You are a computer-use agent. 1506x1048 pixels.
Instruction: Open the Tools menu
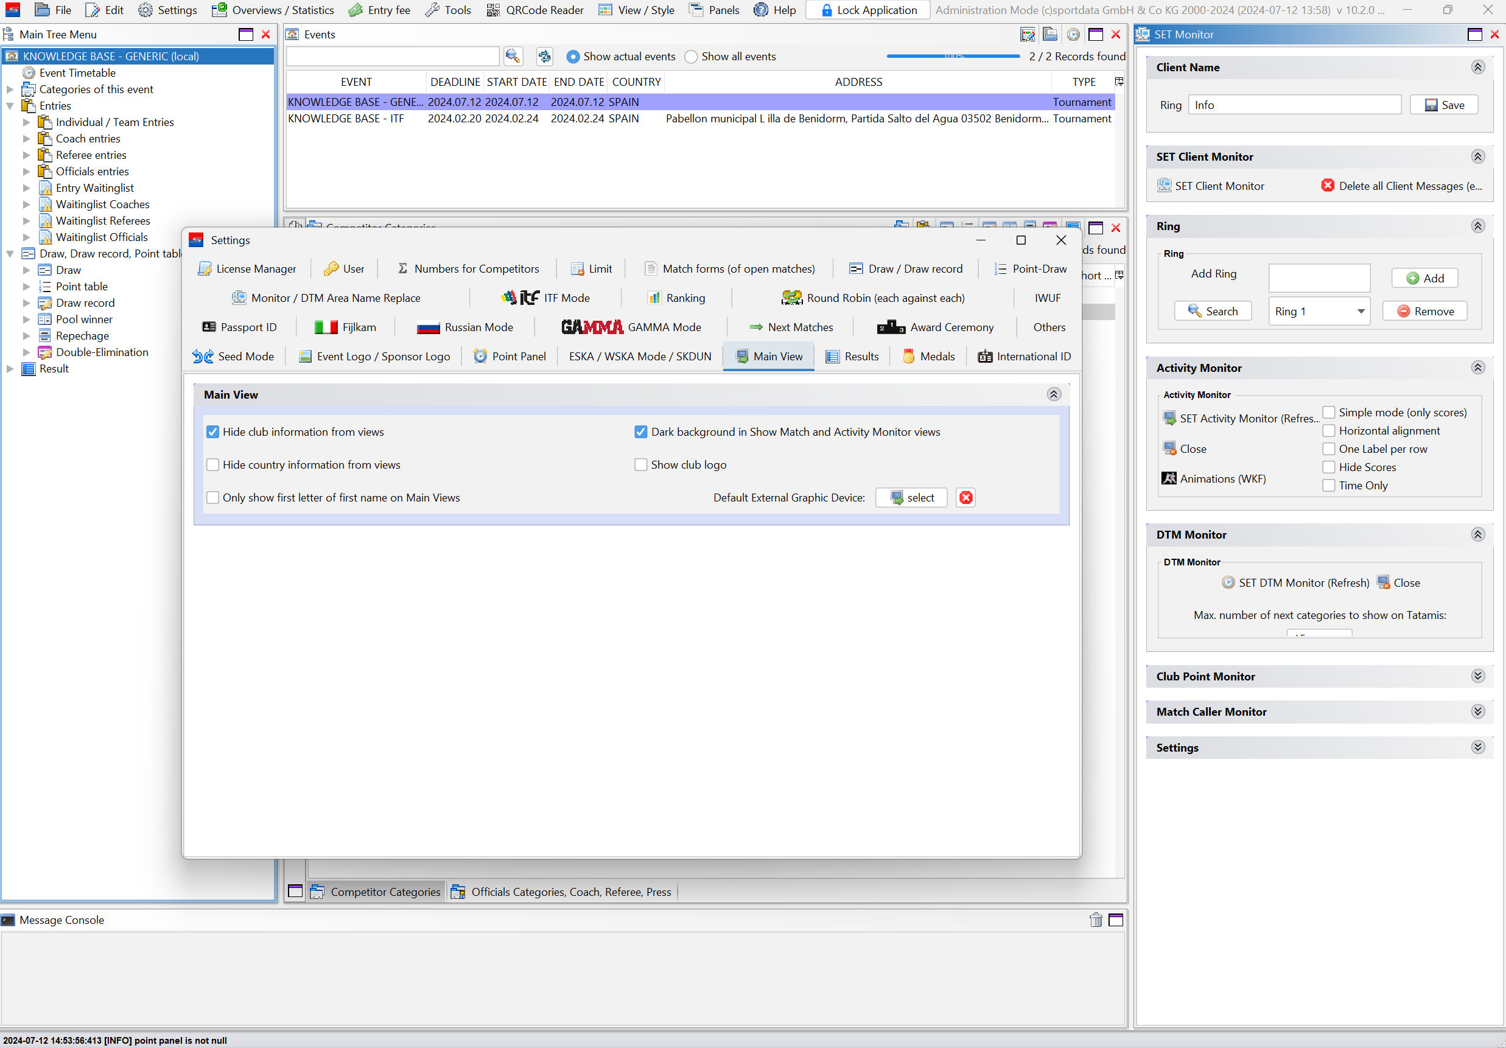pyautogui.click(x=448, y=10)
